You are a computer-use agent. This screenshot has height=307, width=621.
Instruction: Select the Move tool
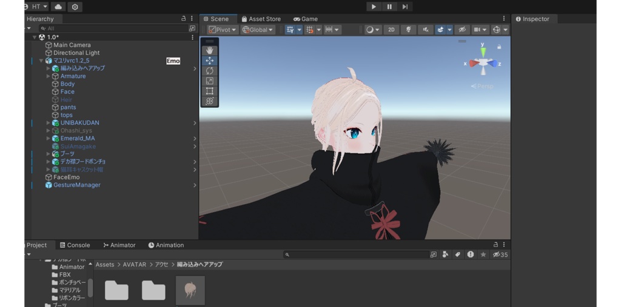pyautogui.click(x=209, y=61)
